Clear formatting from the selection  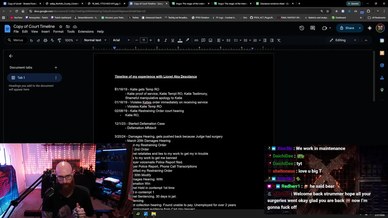279,40
